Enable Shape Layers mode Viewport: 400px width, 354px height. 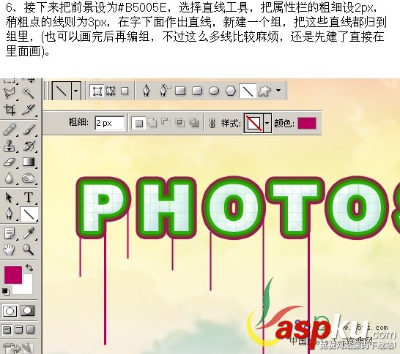(97, 91)
